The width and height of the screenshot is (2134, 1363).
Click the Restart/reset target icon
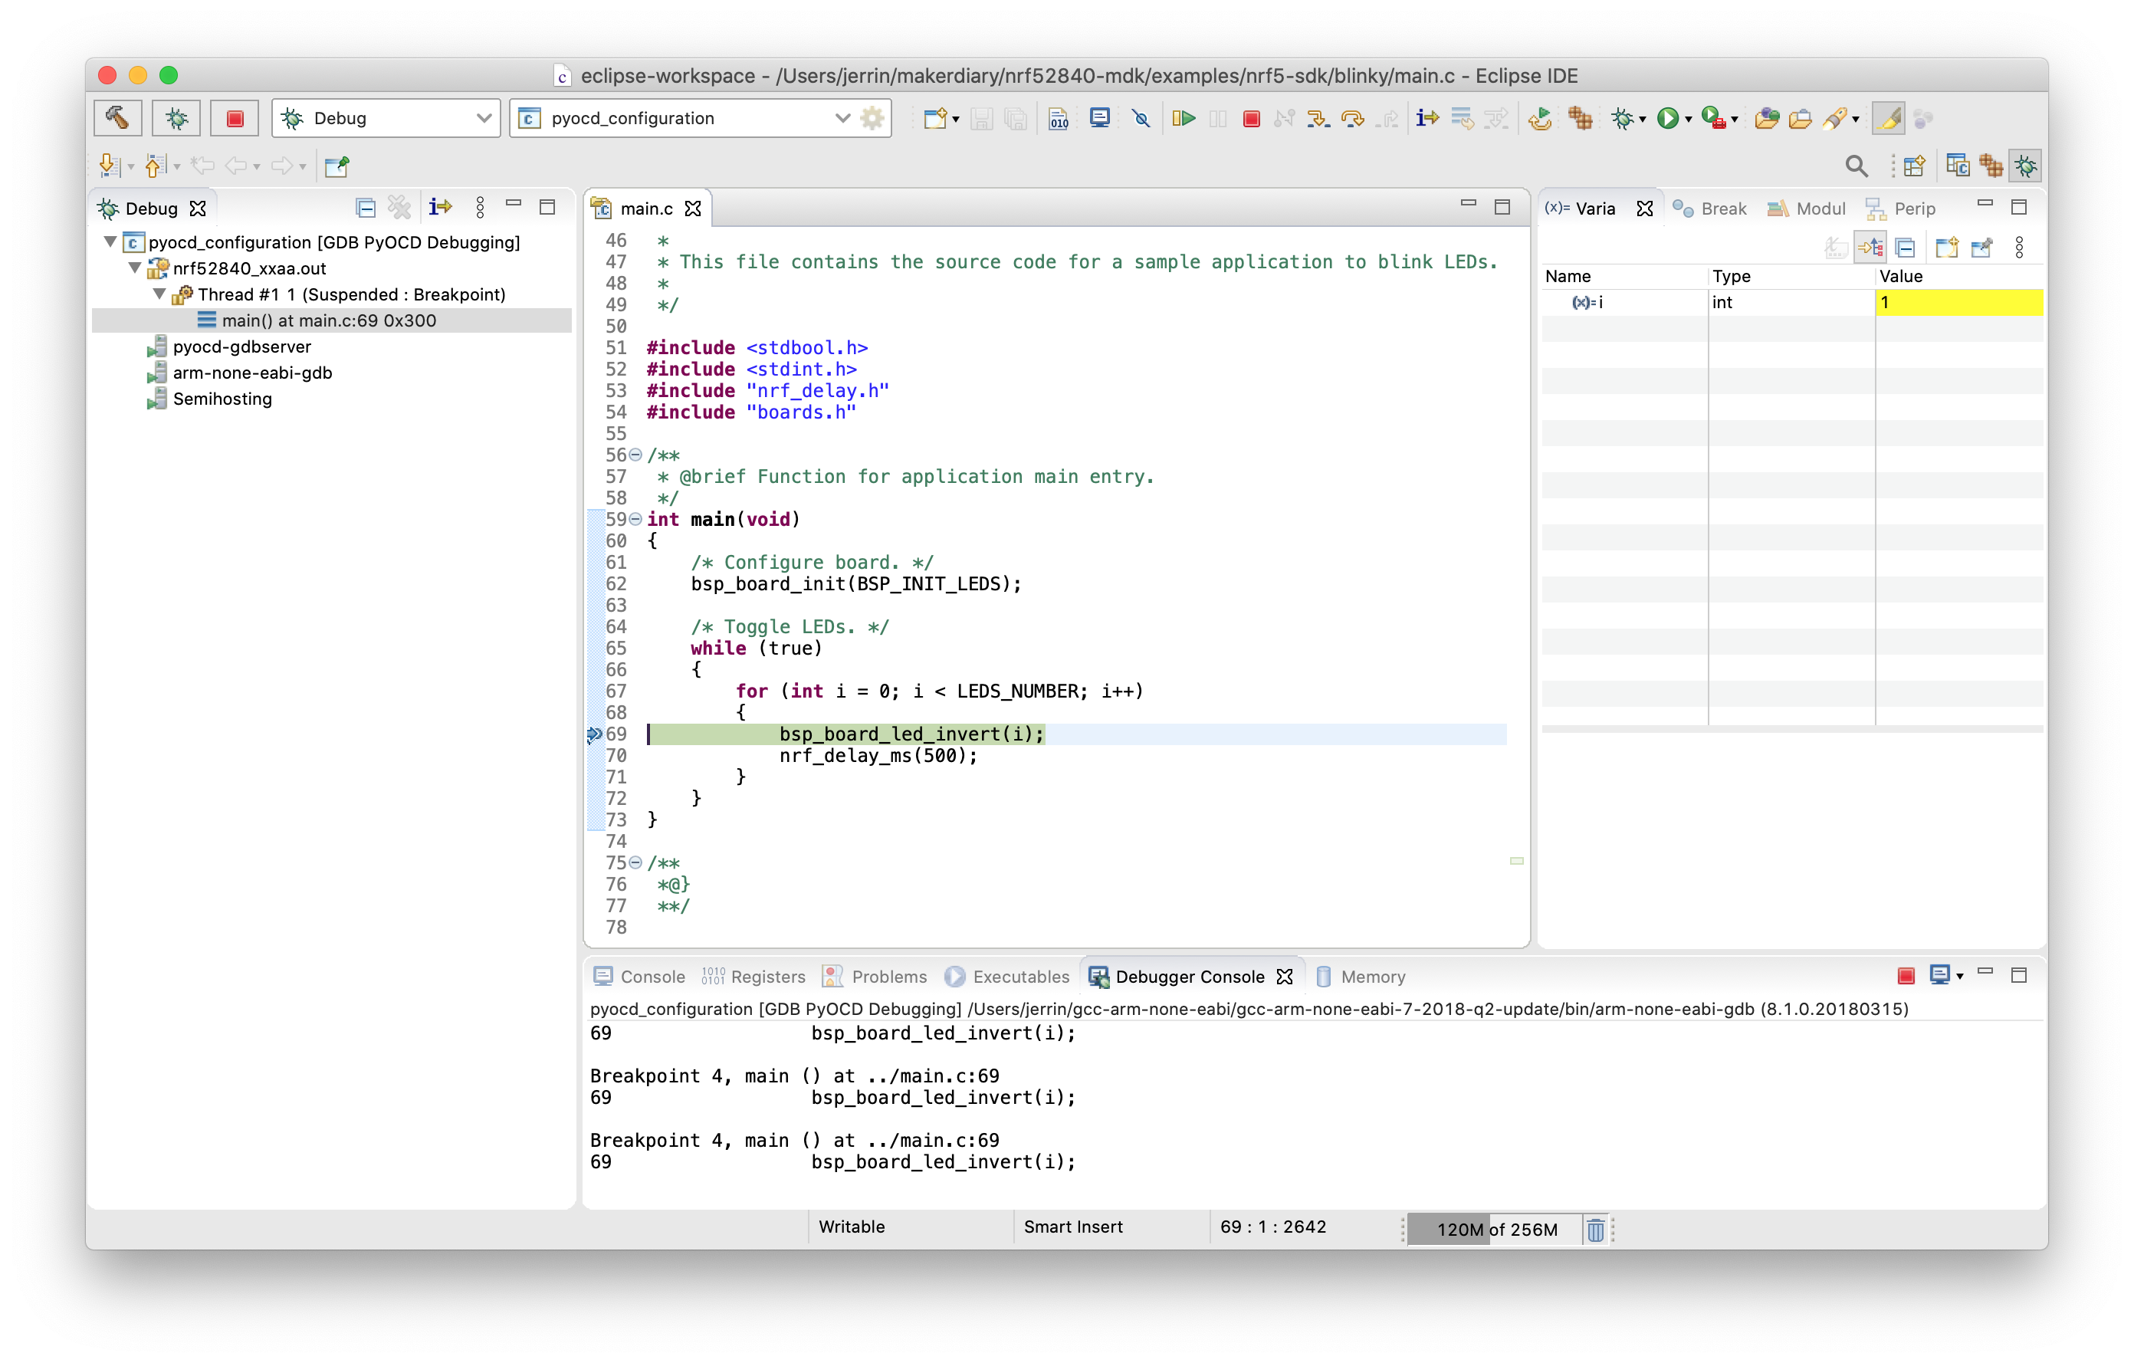[x=1540, y=119]
